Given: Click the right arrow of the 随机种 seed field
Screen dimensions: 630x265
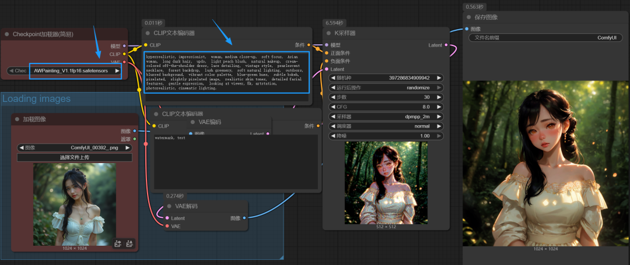Looking at the screenshot, I should (x=439, y=77).
